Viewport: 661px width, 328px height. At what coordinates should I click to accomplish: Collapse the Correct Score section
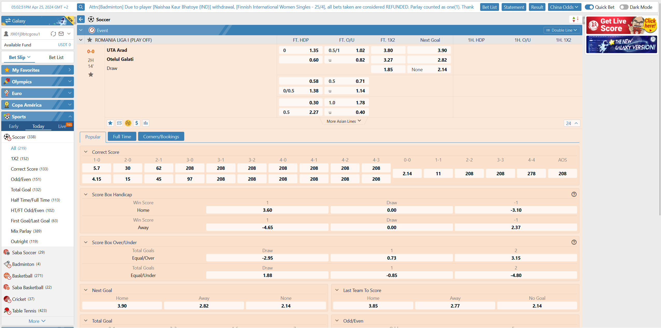coord(86,152)
